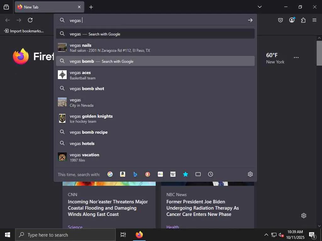Screen dimensions: 322x241
Task: Click the Vegas Aces logo thumbnail
Action: pos(62,75)
